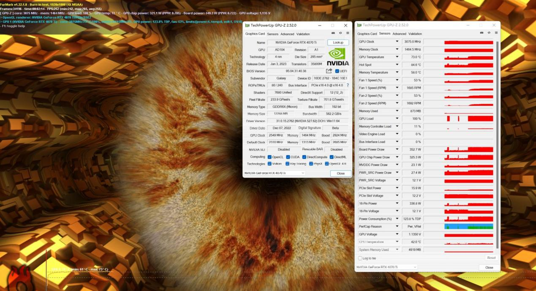
Task: Open GPU selector dropdown in Graphics Card window
Action: [x=274, y=173]
